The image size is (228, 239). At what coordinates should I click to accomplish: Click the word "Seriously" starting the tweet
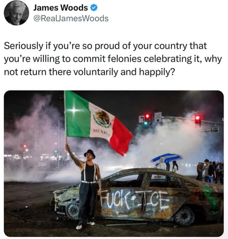(x=23, y=46)
